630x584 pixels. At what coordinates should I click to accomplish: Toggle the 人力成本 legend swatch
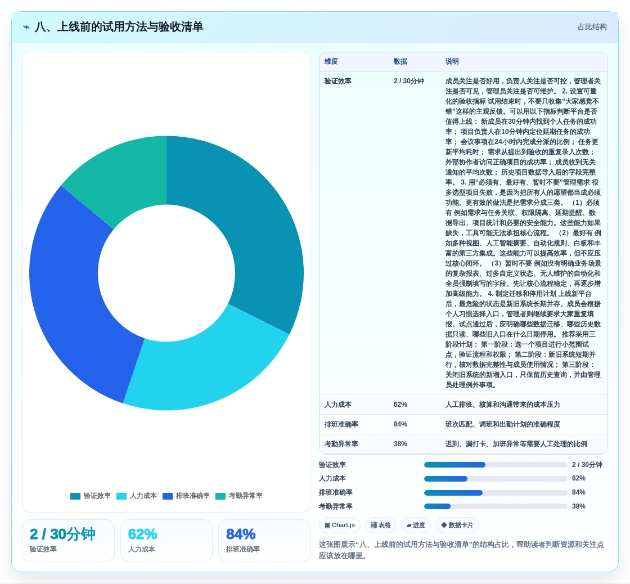pyautogui.click(x=121, y=496)
